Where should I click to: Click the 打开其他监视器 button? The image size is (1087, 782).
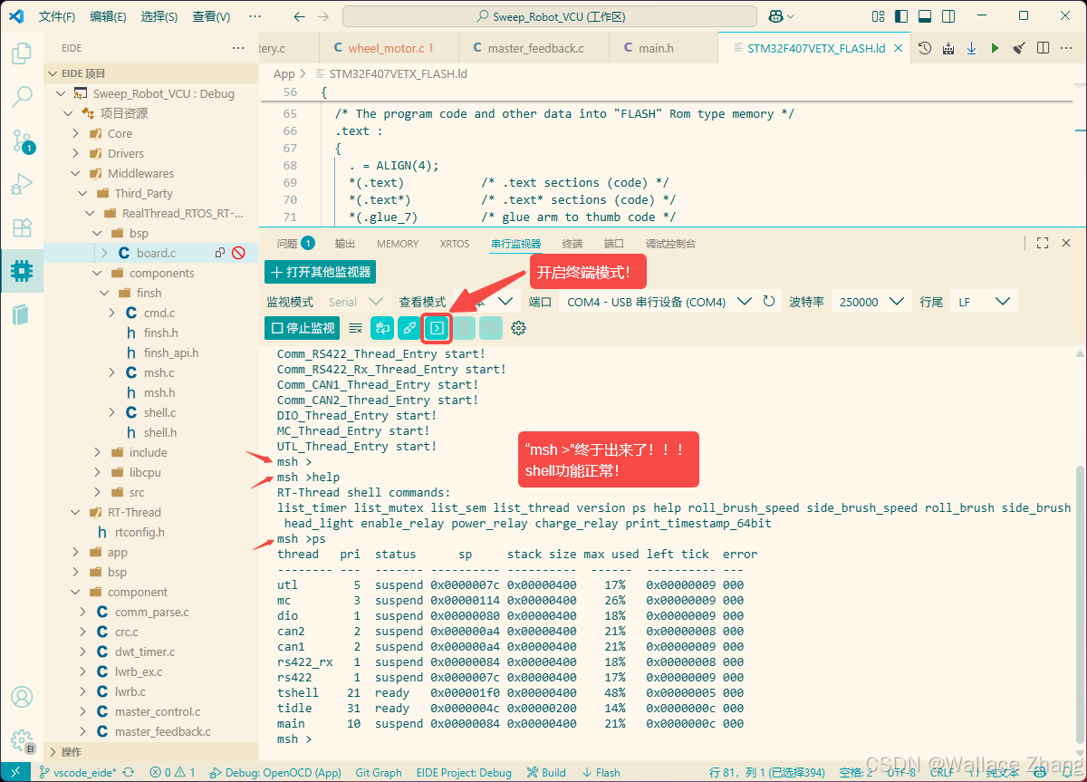tap(320, 272)
